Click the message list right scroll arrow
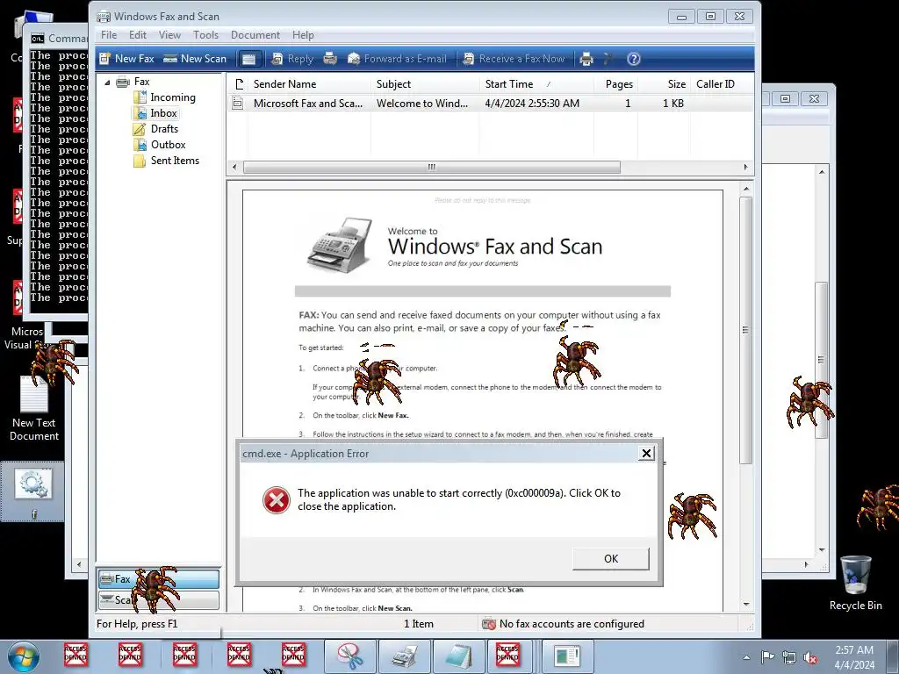The width and height of the screenshot is (899, 674). (x=745, y=167)
